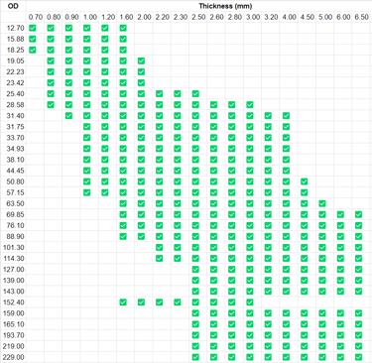Toggle checkbox at OD 57.15, thickness 1.00
This screenshot has height=363, width=372.
pos(87,192)
